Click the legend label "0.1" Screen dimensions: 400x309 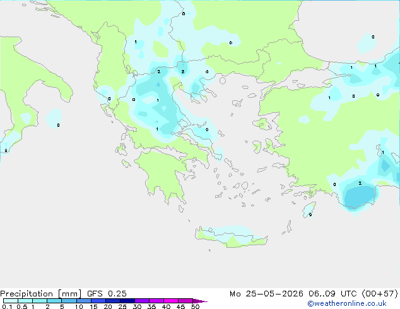7,306
